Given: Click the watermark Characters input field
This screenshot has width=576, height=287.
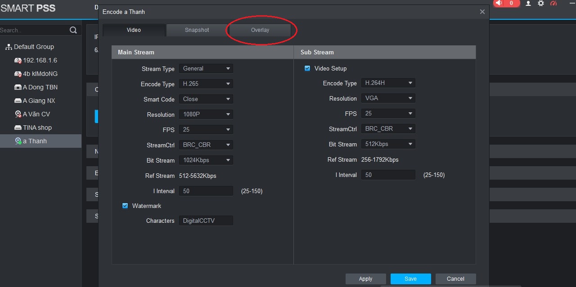Looking at the screenshot, I should point(206,221).
